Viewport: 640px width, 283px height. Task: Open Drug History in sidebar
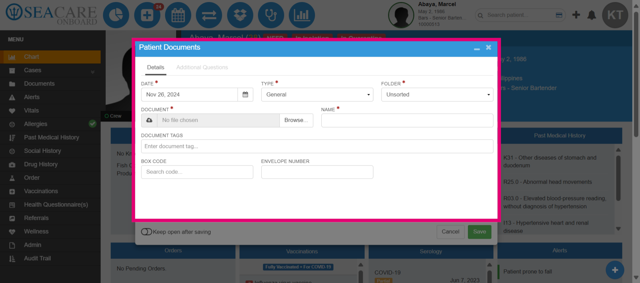point(50,164)
